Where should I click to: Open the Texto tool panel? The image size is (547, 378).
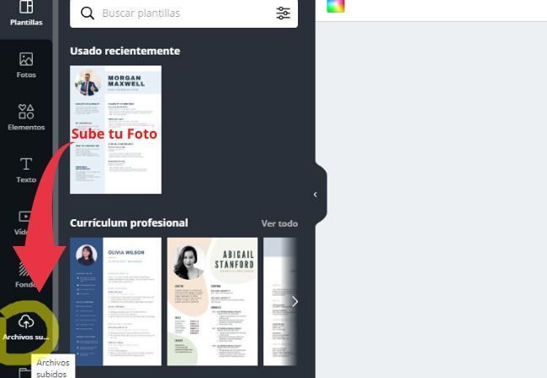pyautogui.click(x=26, y=170)
